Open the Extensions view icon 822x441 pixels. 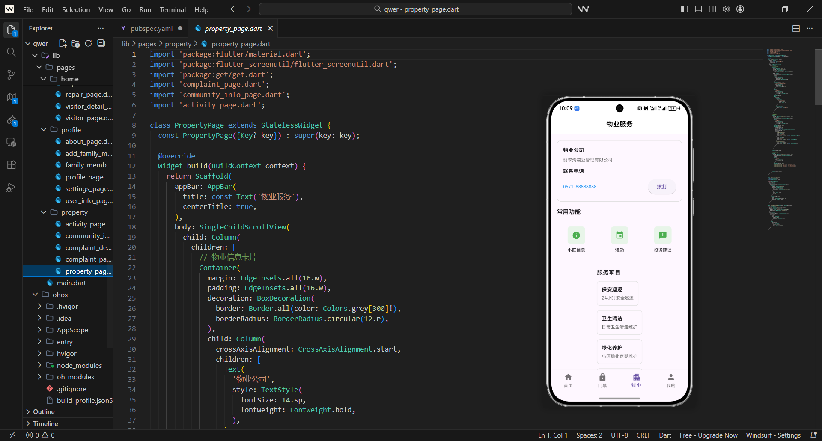click(11, 165)
